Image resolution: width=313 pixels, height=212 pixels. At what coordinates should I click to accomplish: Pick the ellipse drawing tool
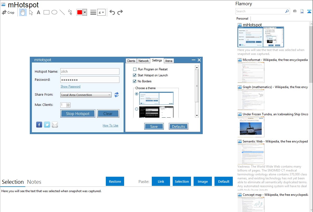(54, 12)
